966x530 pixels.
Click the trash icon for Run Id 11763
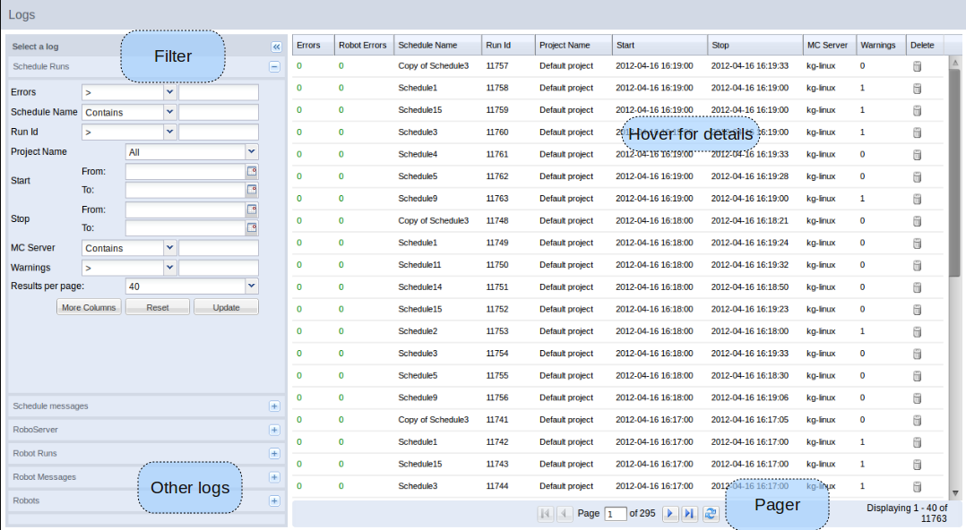pos(917,199)
